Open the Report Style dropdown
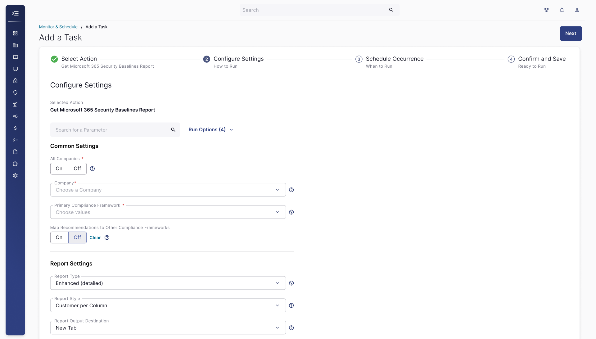 pyautogui.click(x=168, y=305)
